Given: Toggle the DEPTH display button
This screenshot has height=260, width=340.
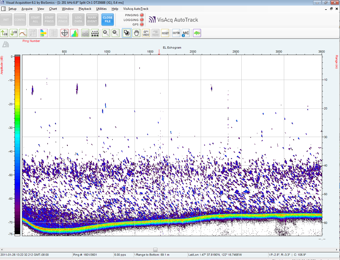Looking at the screenshot, I should point(176,33).
